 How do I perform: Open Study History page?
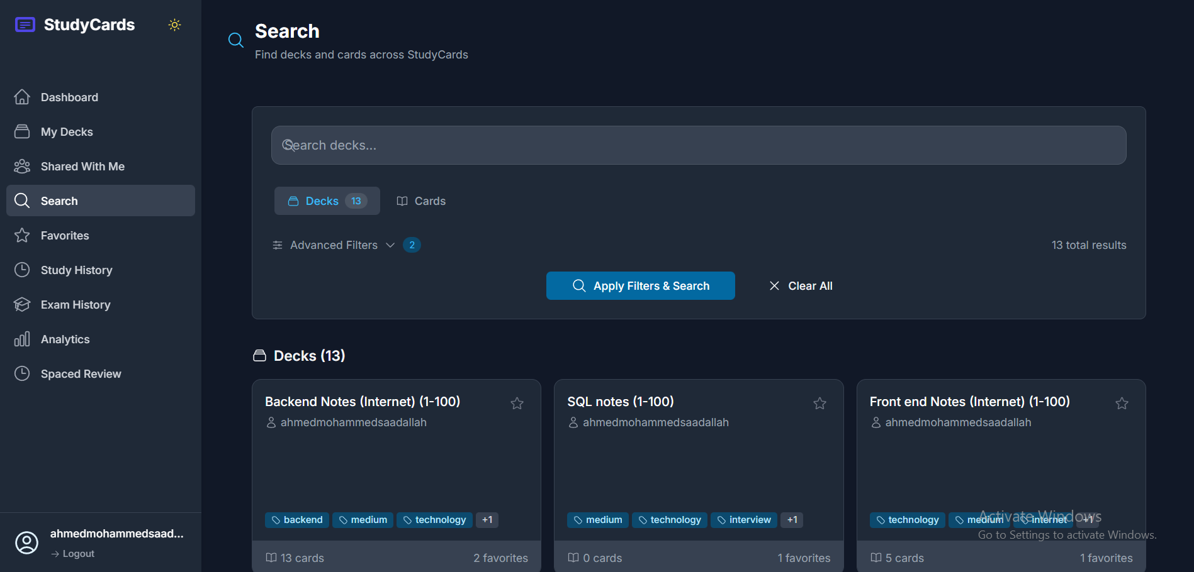pos(101,270)
